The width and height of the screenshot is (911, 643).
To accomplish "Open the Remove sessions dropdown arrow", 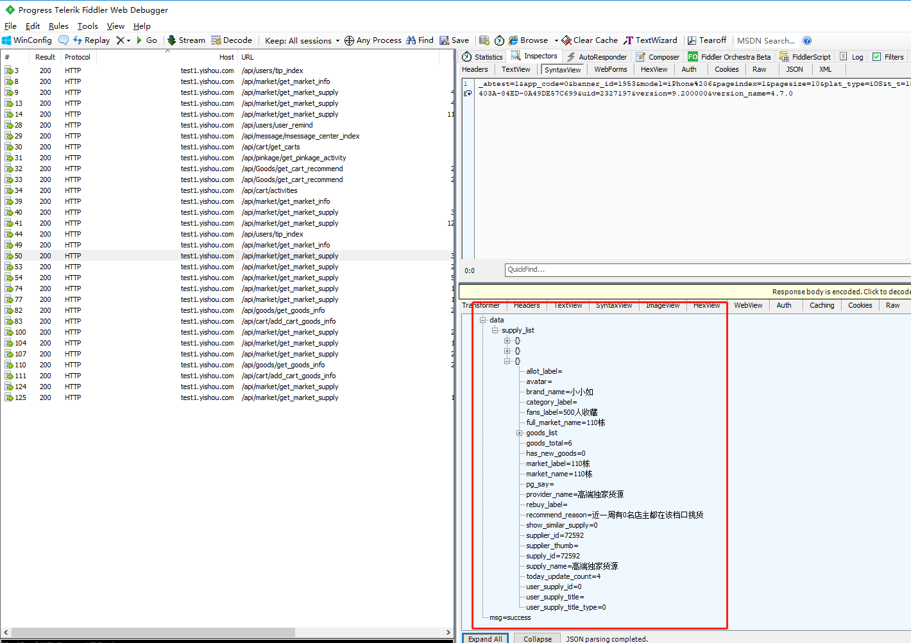I will pos(129,40).
